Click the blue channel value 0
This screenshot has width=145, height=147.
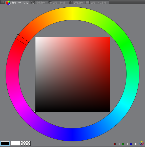(136, 144)
